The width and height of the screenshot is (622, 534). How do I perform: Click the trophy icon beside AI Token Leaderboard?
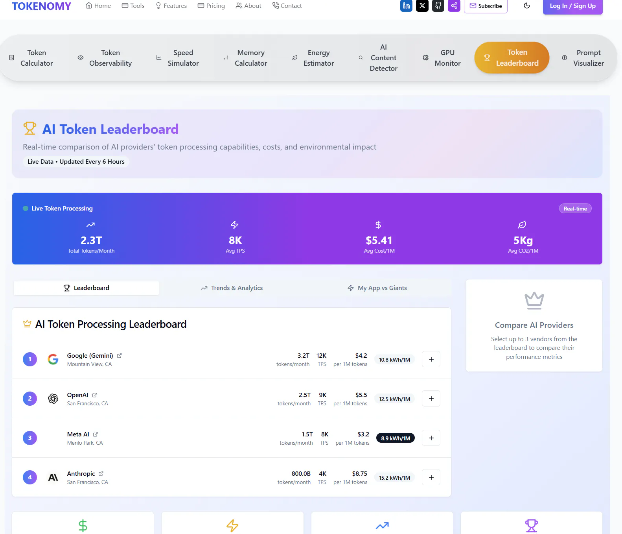[29, 128]
